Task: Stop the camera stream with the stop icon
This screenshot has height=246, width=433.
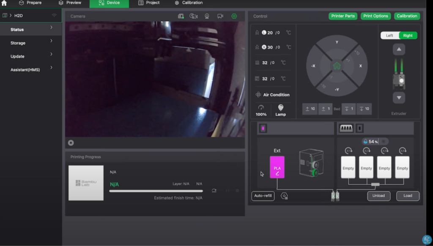Action: click(x=71, y=143)
